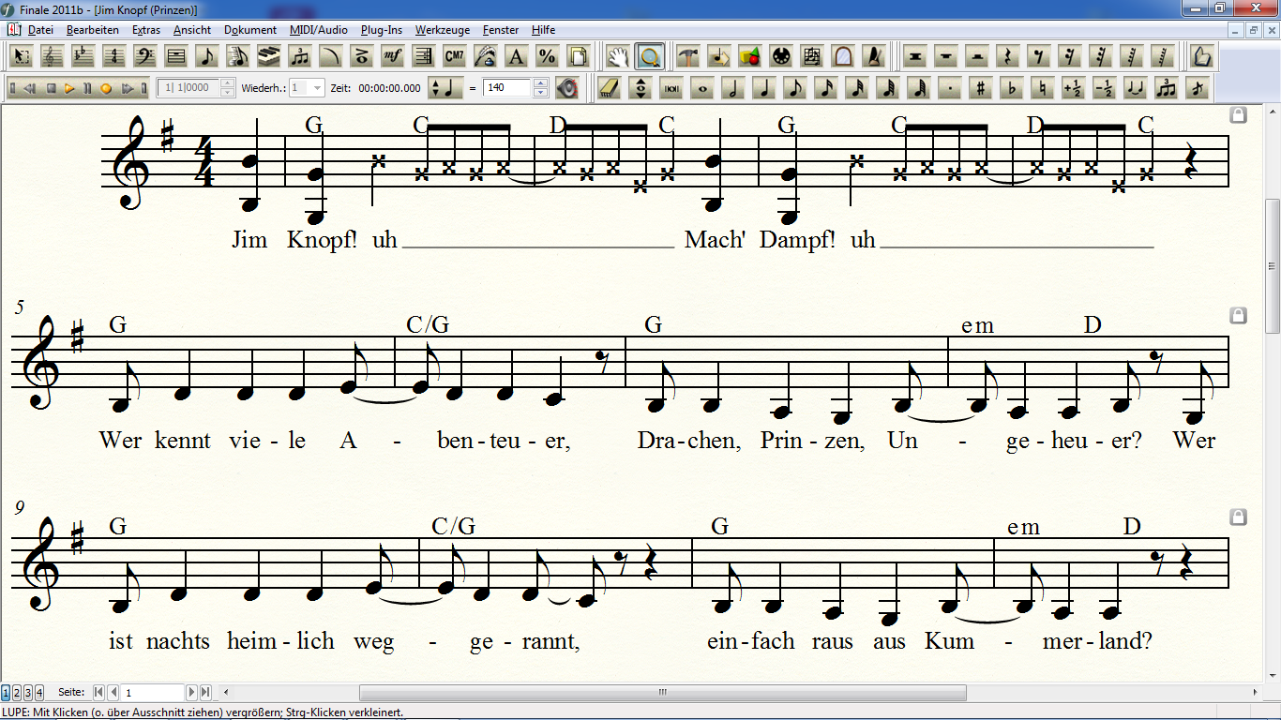Click the horizontal scrollbar thumb
Screen dimensions: 1281x720
click(662, 693)
